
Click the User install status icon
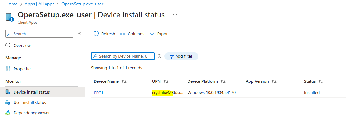pos(8,102)
